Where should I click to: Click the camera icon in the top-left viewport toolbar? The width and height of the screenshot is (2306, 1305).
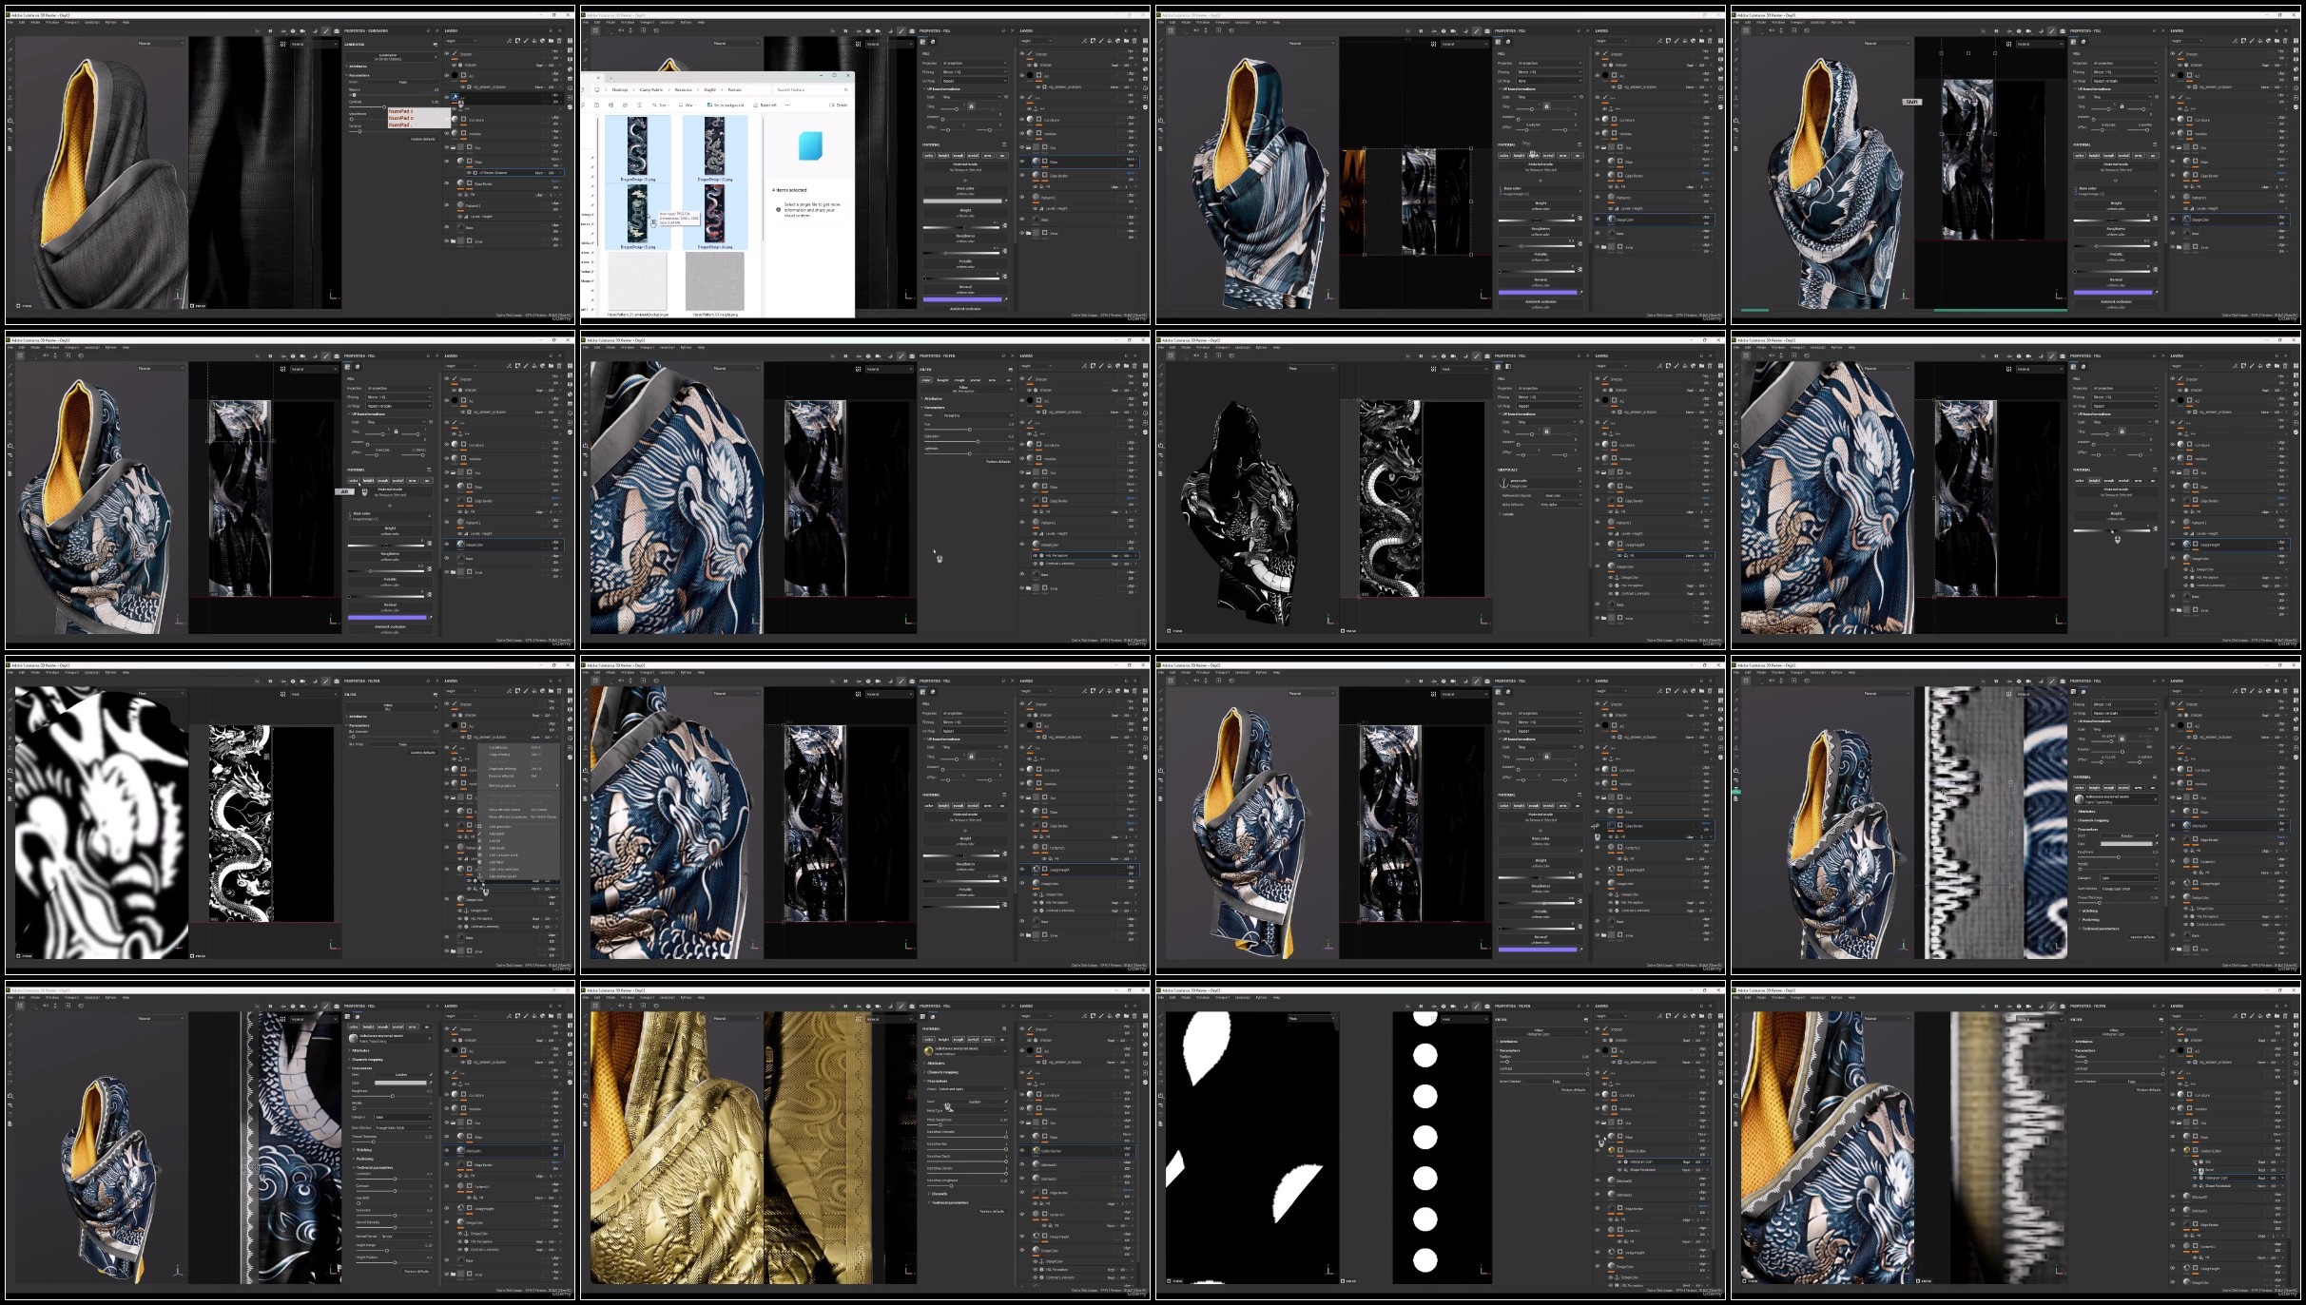tap(302, 31)
